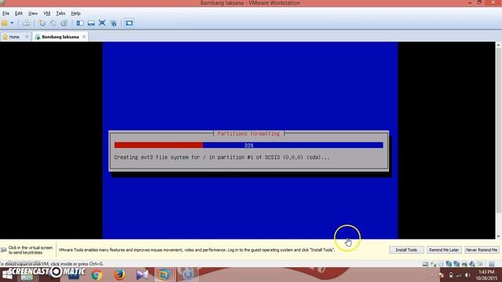Click the 33% partition formatting progress bar
502x282 pixels.
[249, 145]
